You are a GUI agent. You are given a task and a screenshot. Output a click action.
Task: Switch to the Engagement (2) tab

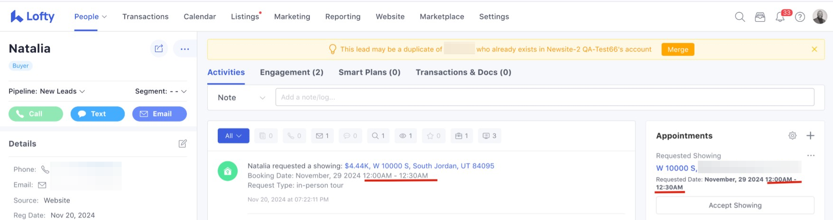pos(291,72)
